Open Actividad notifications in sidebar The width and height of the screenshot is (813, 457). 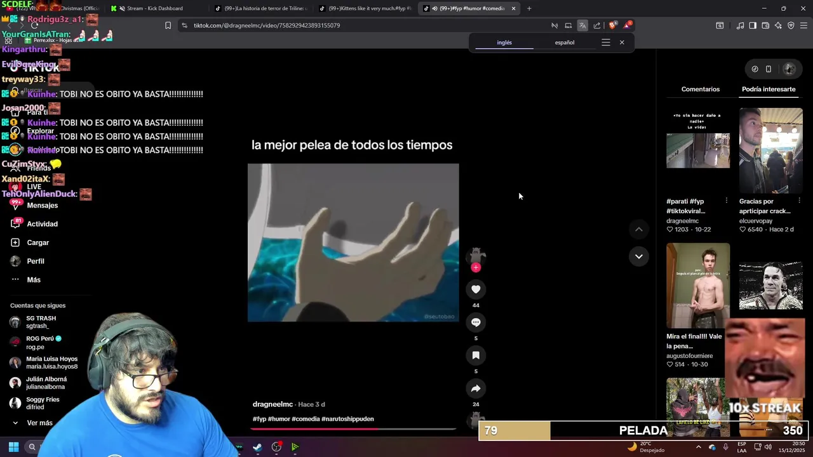click(42, 224)
